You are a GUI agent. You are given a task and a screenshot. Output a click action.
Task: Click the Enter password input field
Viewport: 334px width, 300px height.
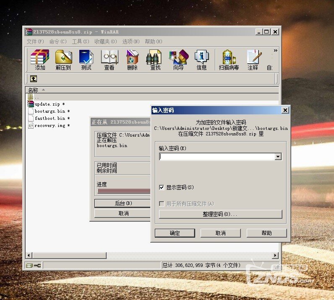click(x=217, y=157)
